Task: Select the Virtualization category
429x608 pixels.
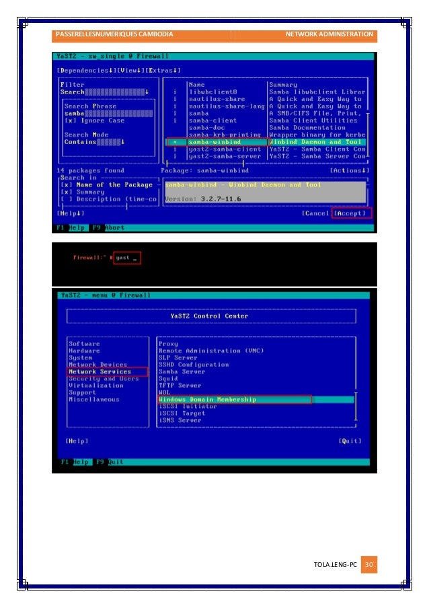Action: coord(96,385)
